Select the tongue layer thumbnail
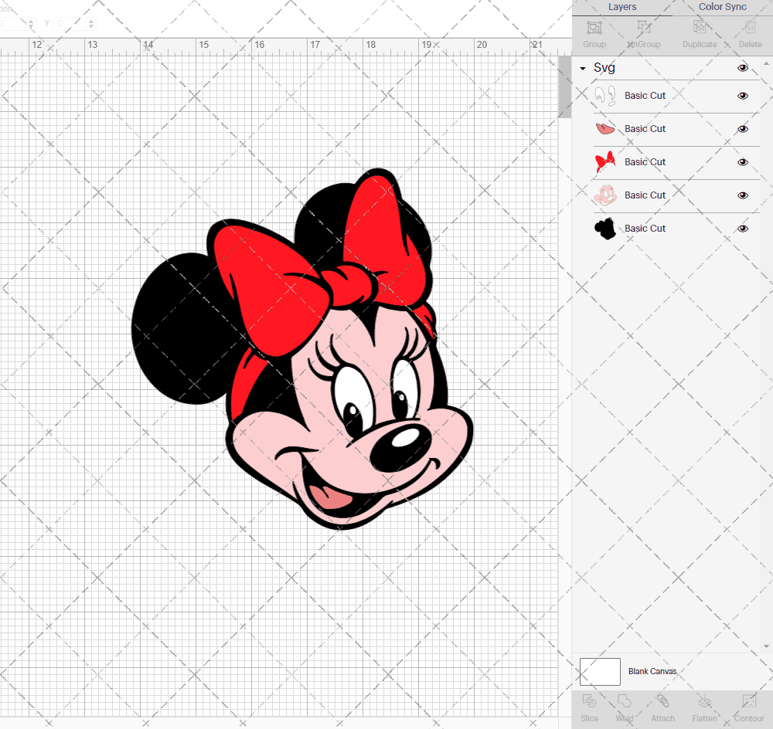The width and height of the screenshot is (773, 729). pyautogui.click(x=605, y=129)
